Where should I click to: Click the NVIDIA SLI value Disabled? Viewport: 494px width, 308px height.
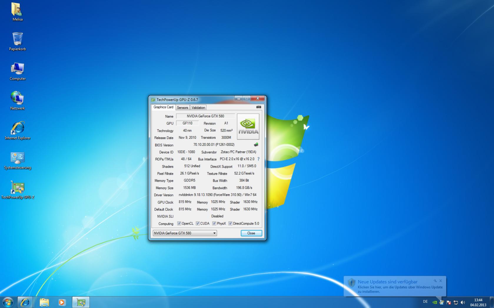point(217,216)
